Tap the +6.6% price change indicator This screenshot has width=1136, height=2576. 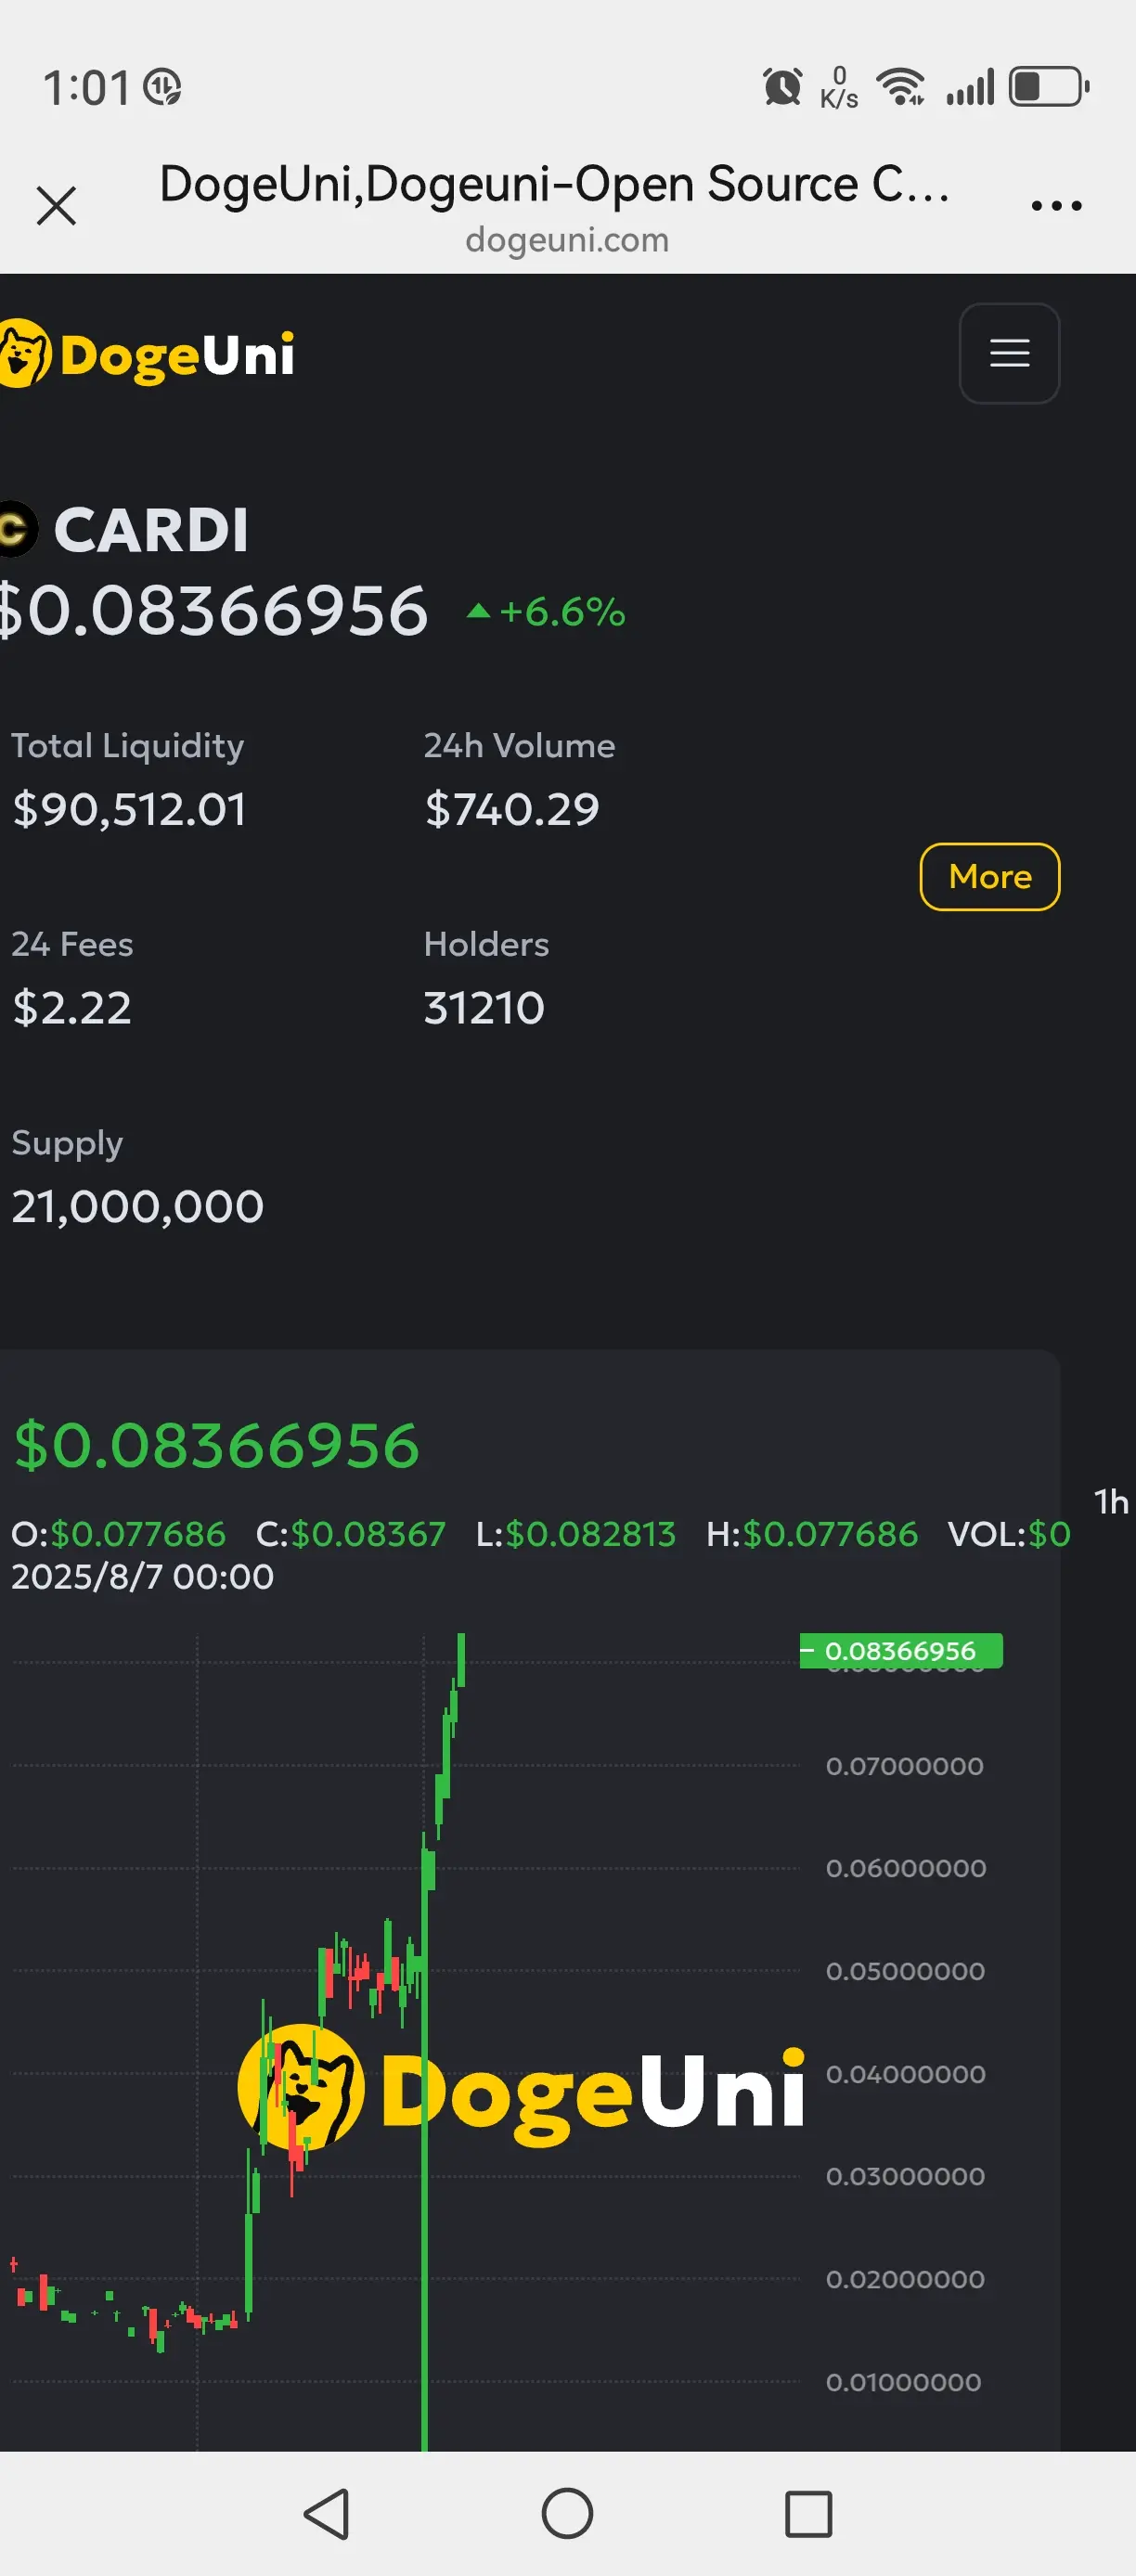(x=546, y=612)
